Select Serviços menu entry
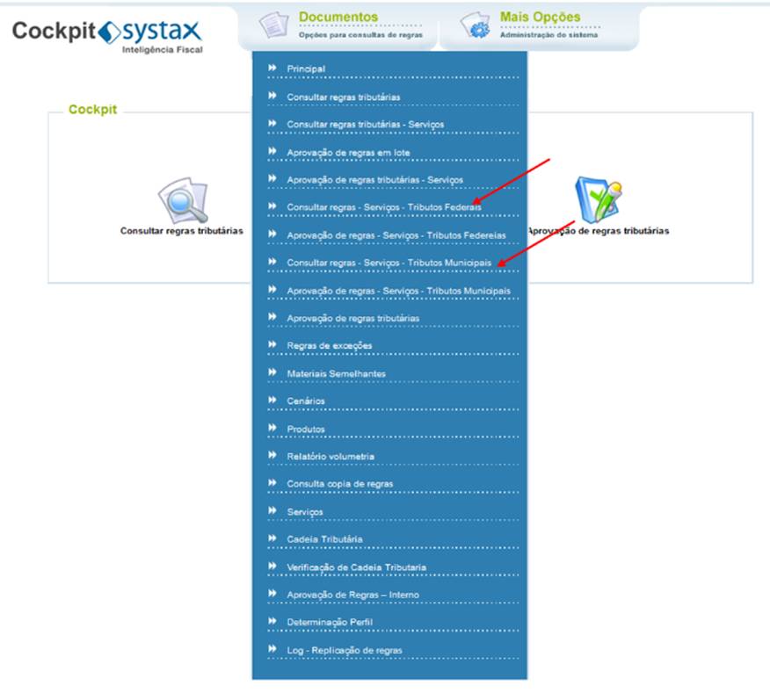Screen dimensions: 770x693 tap(305, 512)
